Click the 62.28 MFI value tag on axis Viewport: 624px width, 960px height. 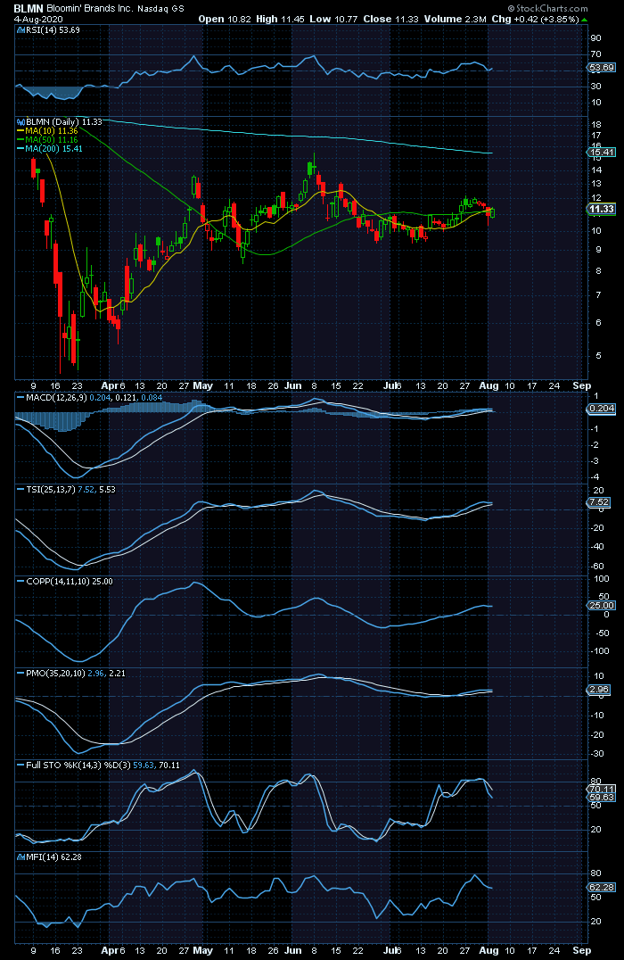(x=602, y=888)
